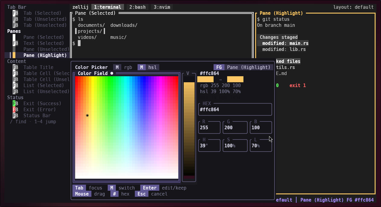Switch the color picker to hsl mode
The width and height of the screenshot is (381, 207).
[148, 67]
